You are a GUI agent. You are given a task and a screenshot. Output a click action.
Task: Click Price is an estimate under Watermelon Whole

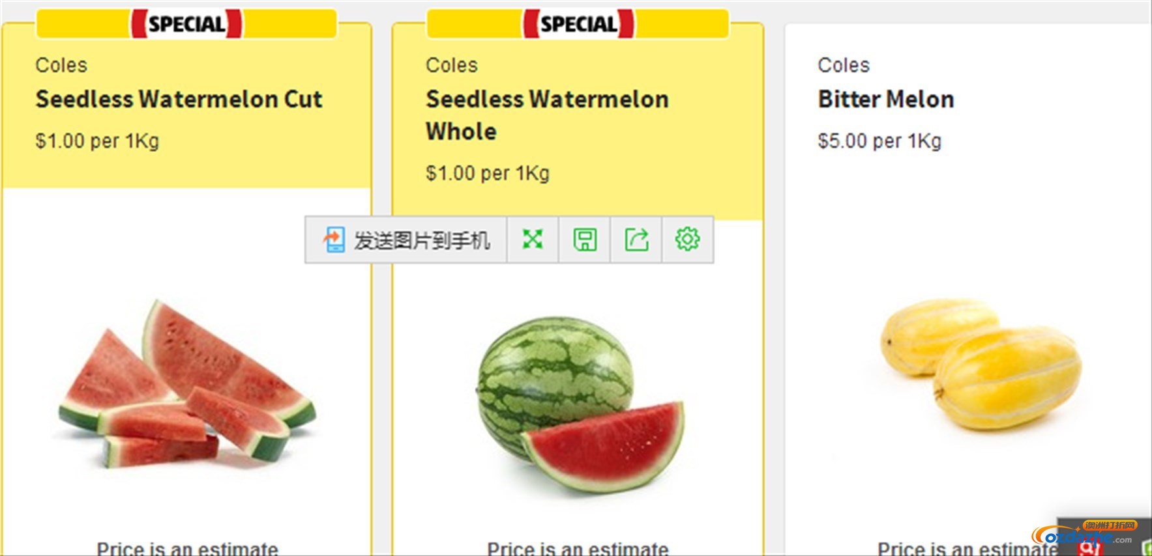(578, 548)
